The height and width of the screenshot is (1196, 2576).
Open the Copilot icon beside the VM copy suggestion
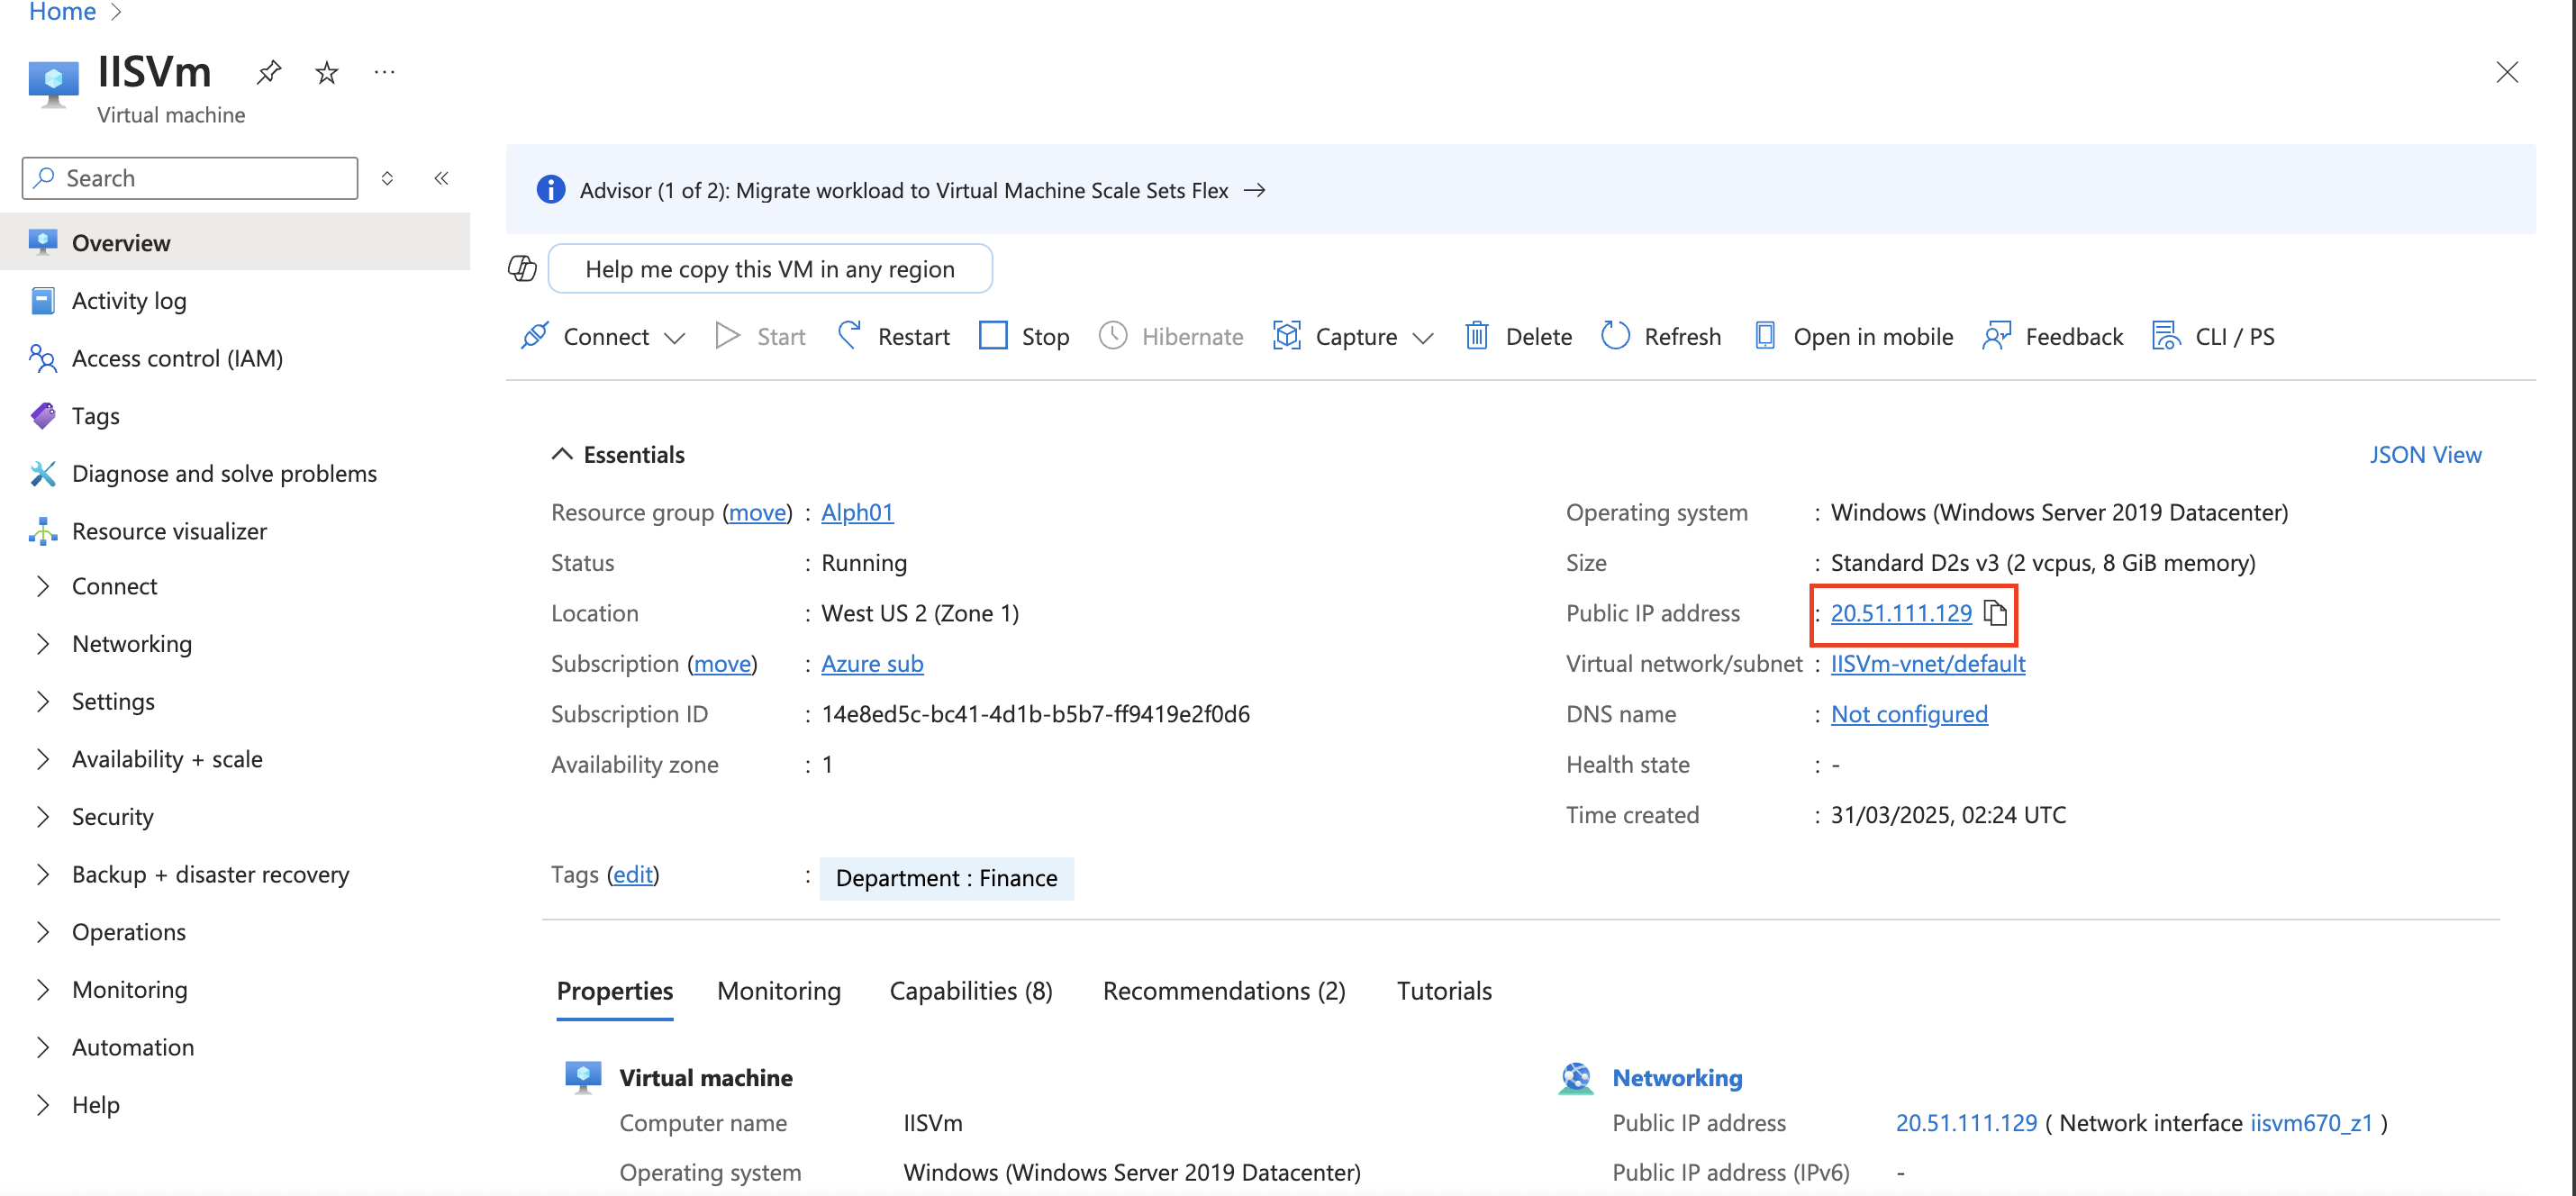coord(522,268)
